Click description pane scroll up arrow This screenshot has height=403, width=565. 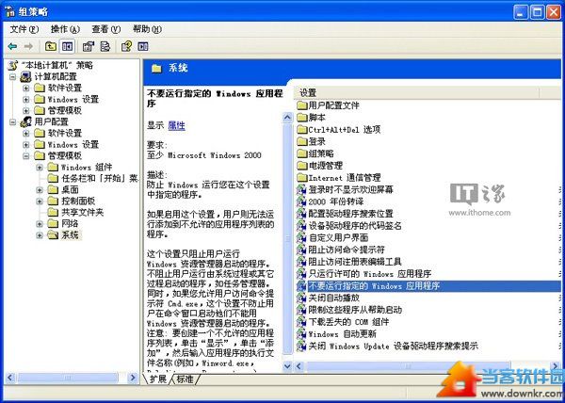point(287,118)
